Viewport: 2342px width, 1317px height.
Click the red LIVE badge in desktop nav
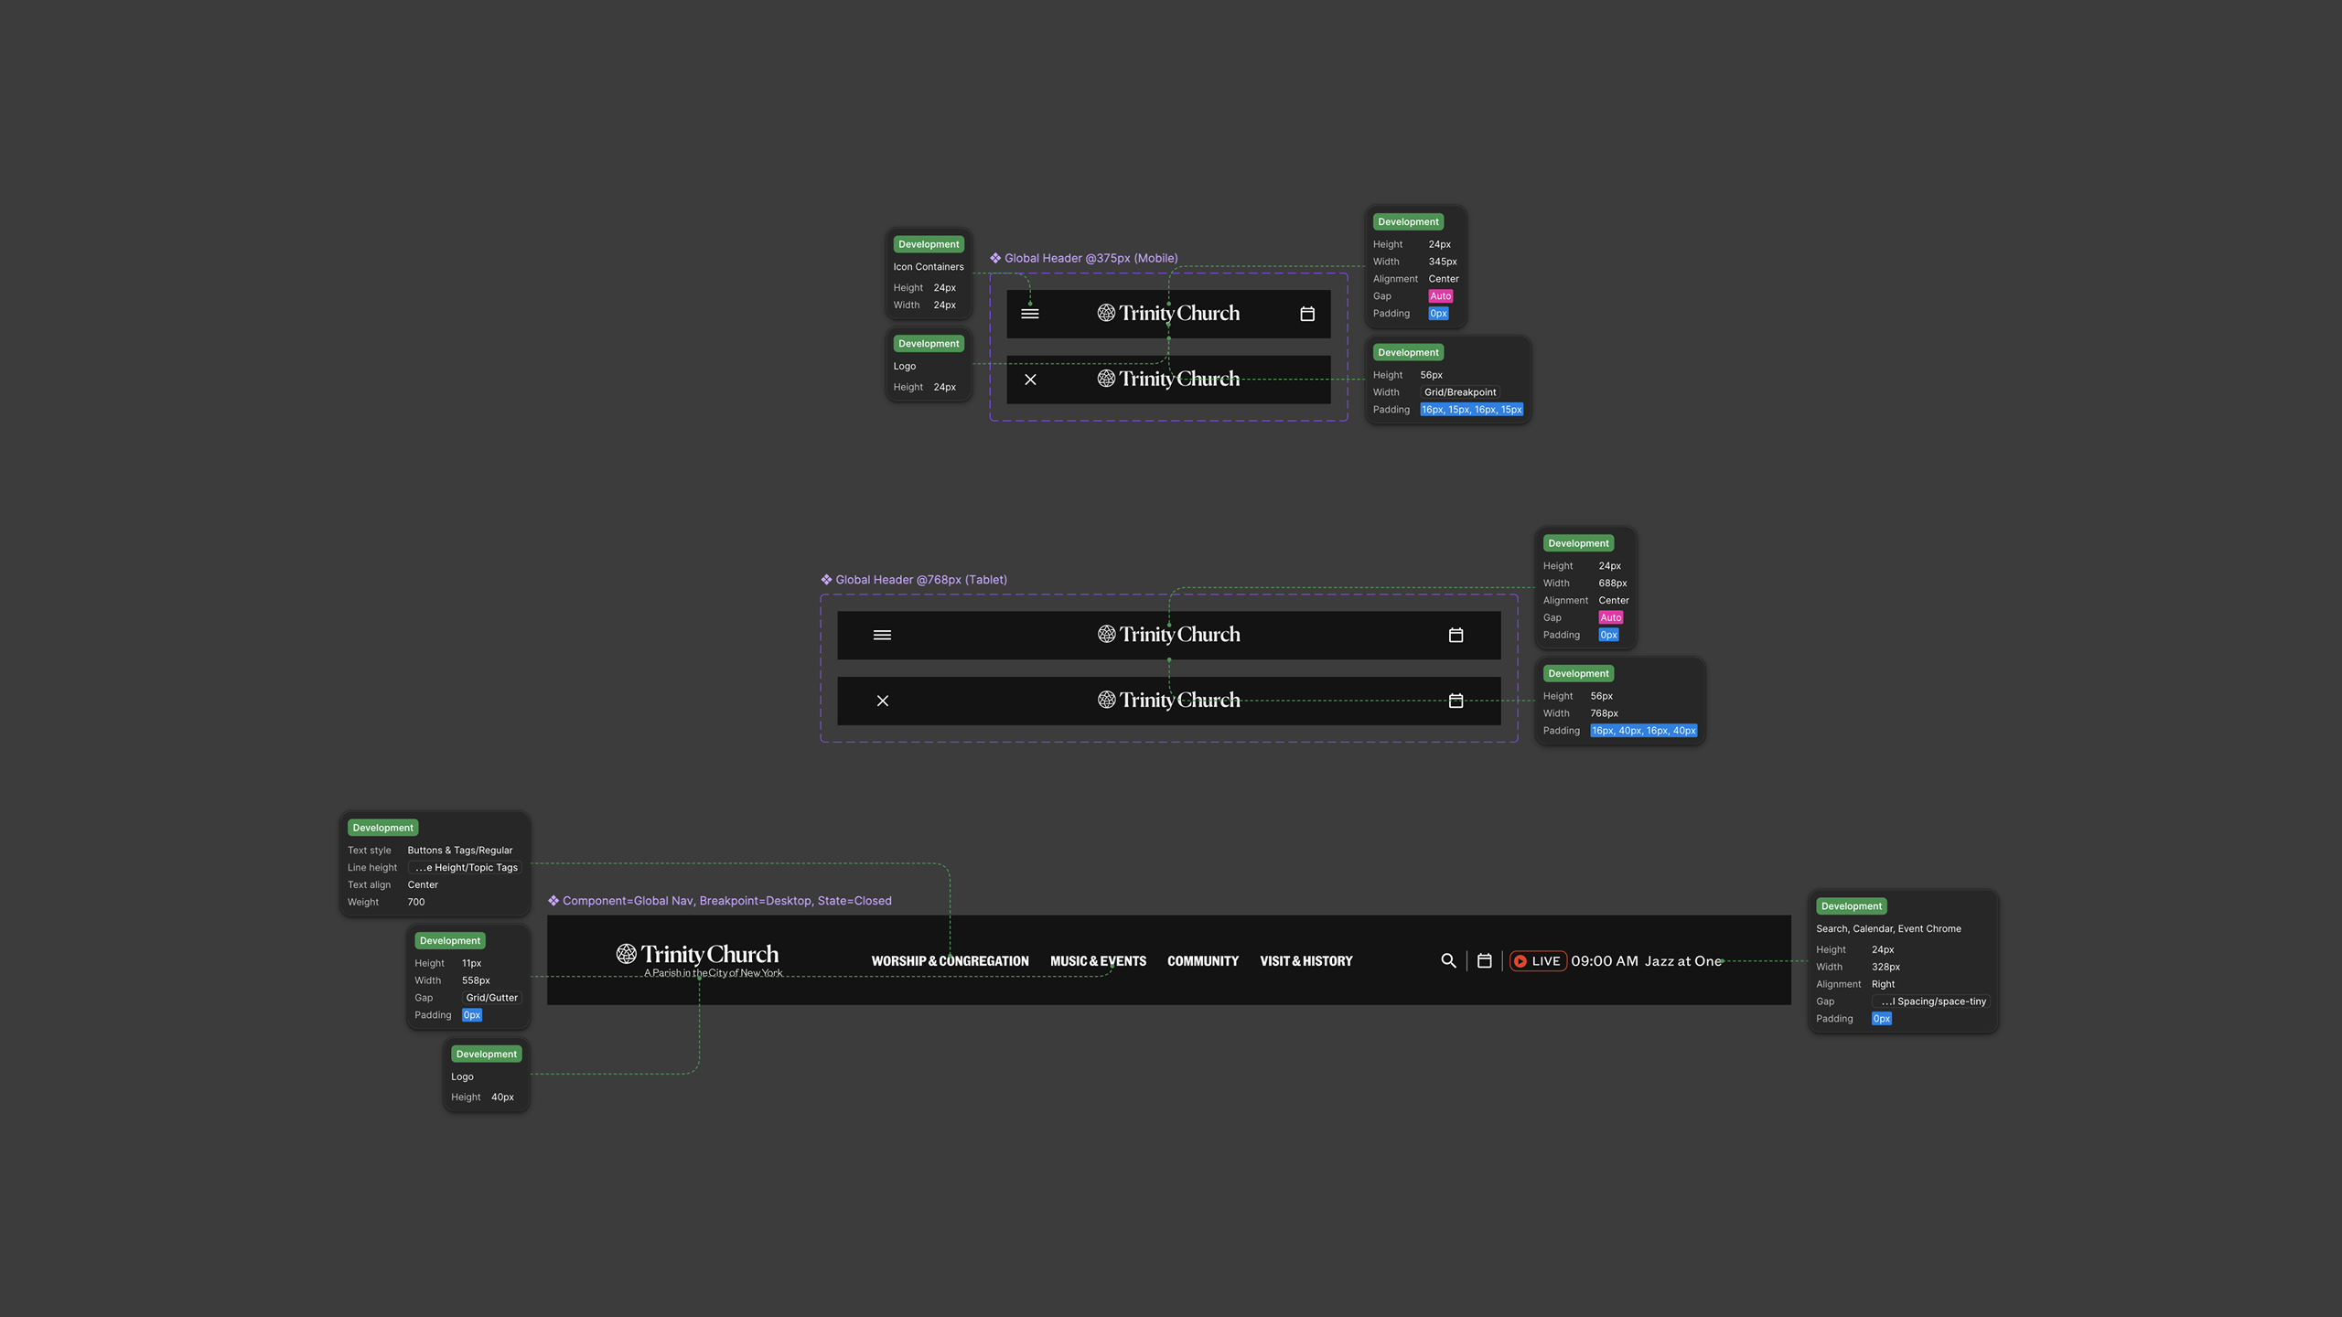[1538, 960]
